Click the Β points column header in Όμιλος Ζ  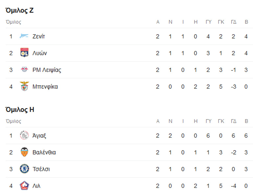click(246, 22)
